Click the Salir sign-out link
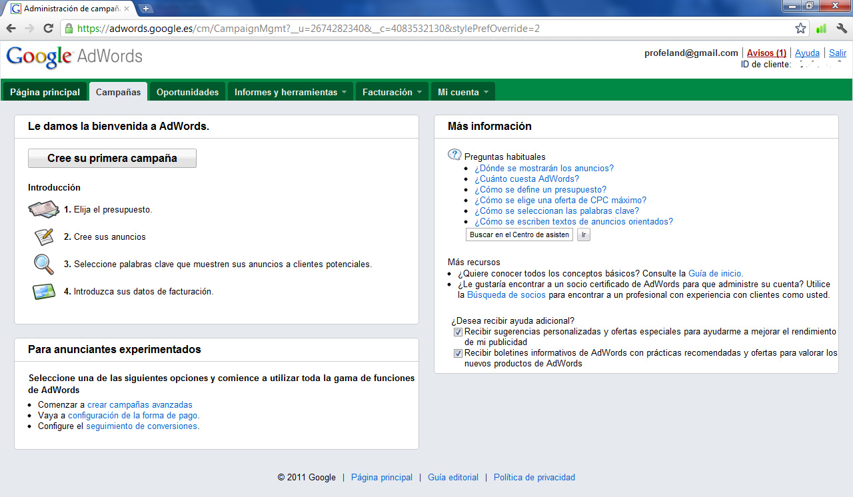The width and height of the screenshot is (853, 497). (838, 53)
